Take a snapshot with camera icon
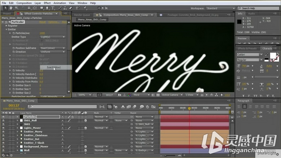 coord(120,95)
